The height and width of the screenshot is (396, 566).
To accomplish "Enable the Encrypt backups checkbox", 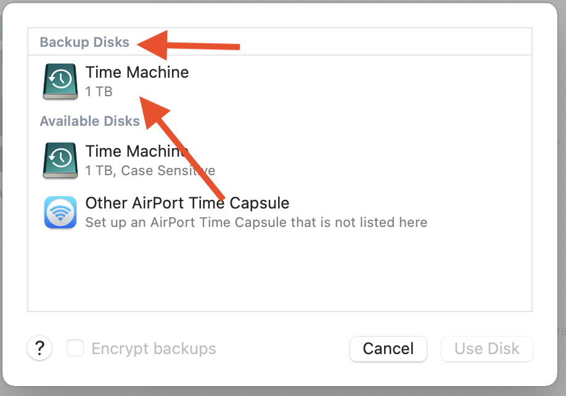I will tap(75, 349).
